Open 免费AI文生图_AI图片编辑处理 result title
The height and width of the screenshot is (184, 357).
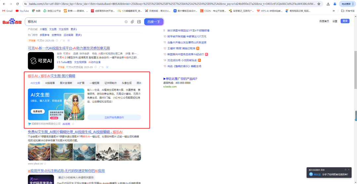pyautogui.click(x=75, y=132)
